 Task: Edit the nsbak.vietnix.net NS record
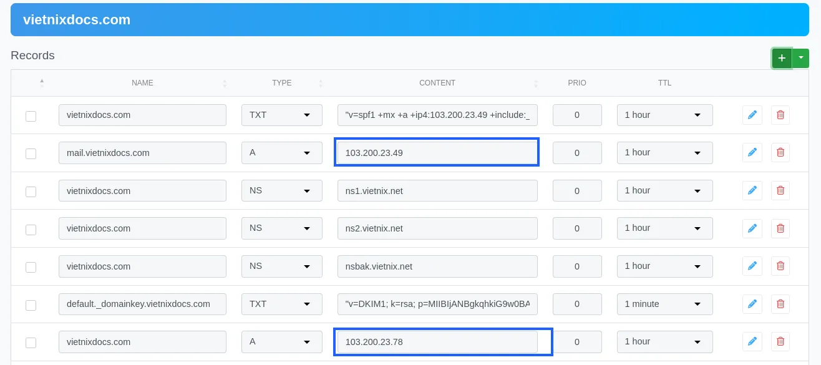point(752,266)
